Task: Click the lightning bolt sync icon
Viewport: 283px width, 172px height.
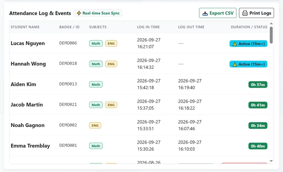Action: coord(79,13)
